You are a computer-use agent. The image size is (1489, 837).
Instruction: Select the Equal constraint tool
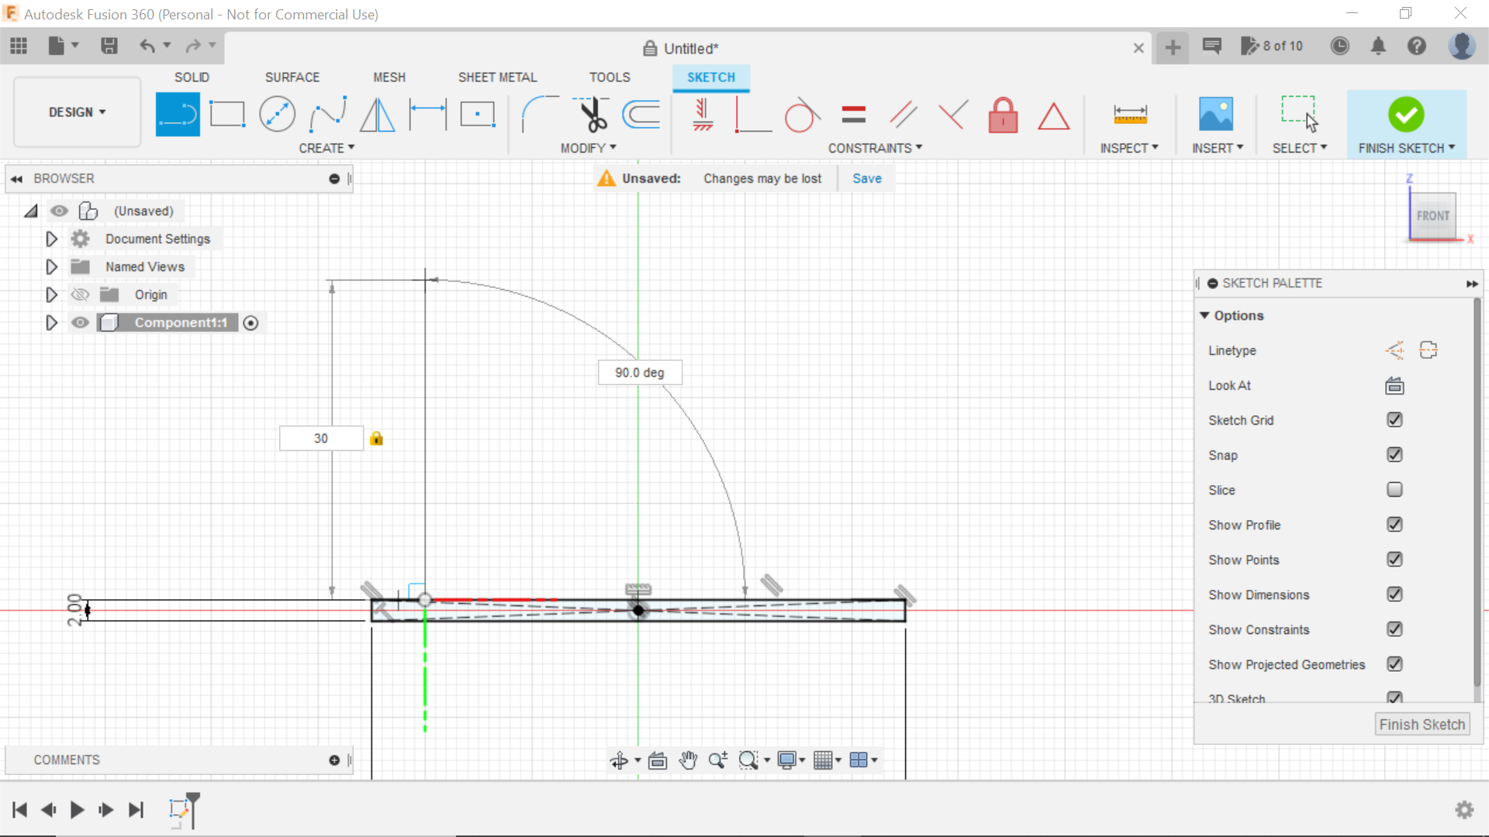[854, 115]
